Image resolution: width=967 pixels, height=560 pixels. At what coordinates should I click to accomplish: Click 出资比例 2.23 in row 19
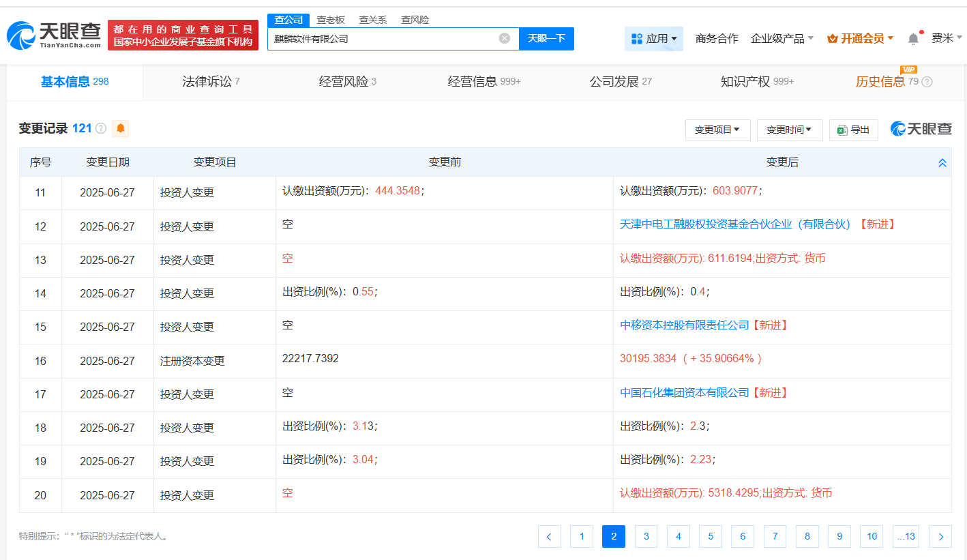point(668,459)
